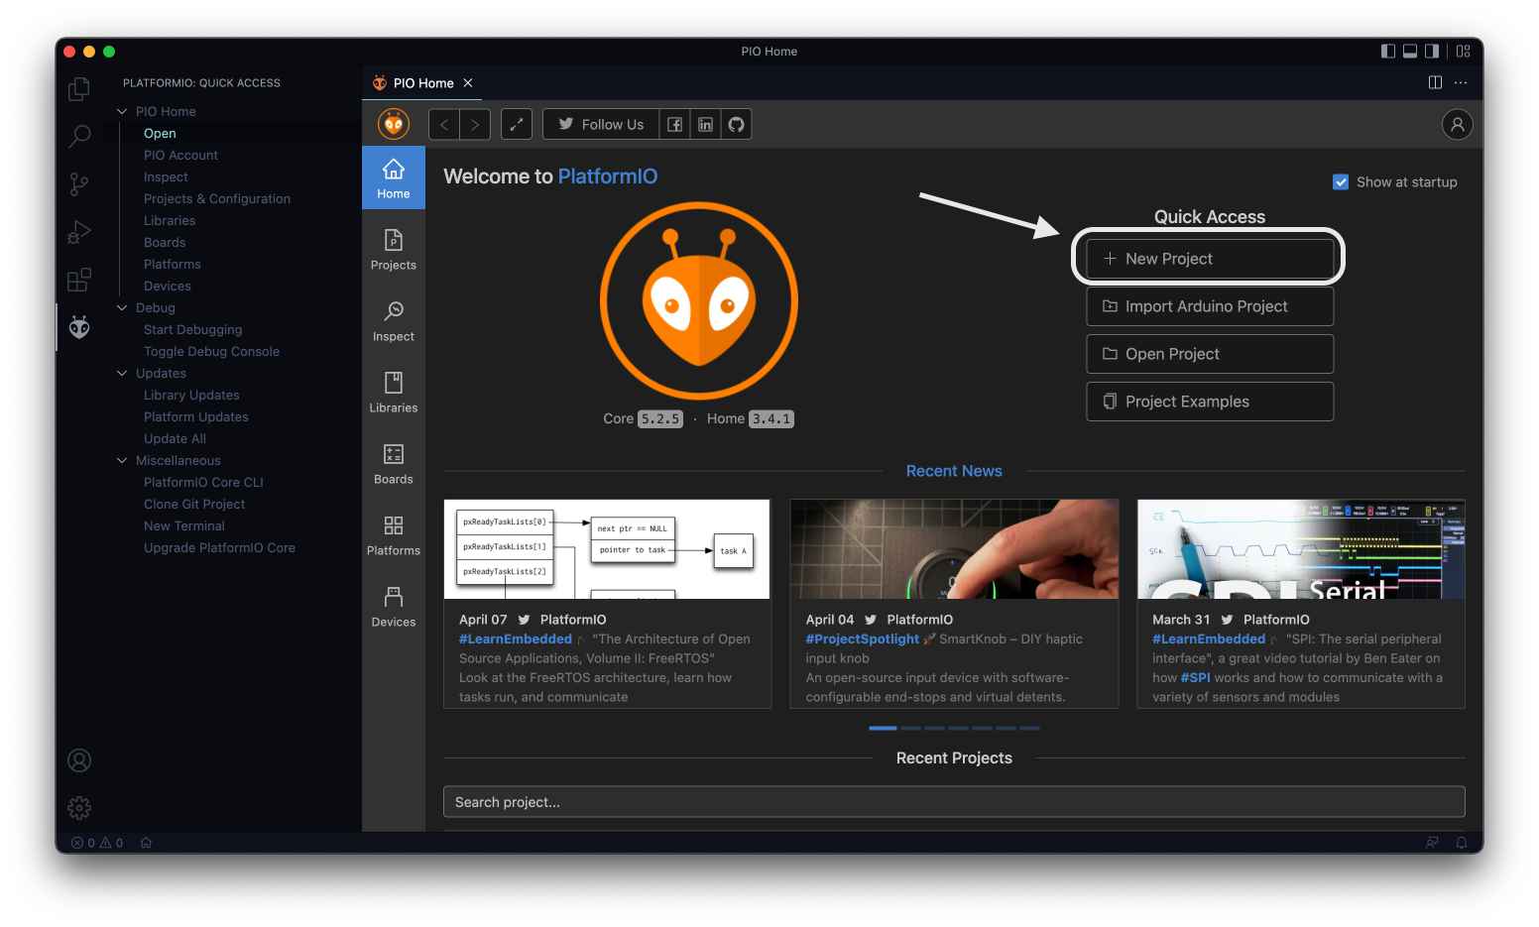Open the Search view in activity bar

[x=79, y=136]
